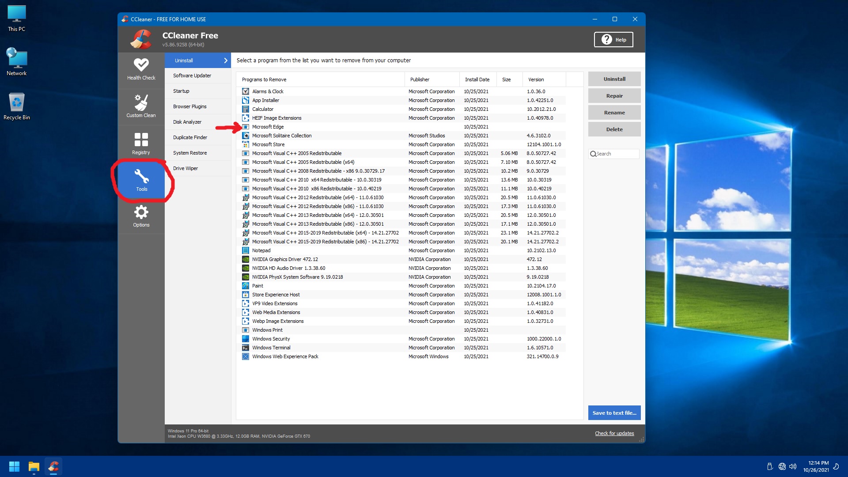Click the Health Check icon in sidebar

coord(140,68)
